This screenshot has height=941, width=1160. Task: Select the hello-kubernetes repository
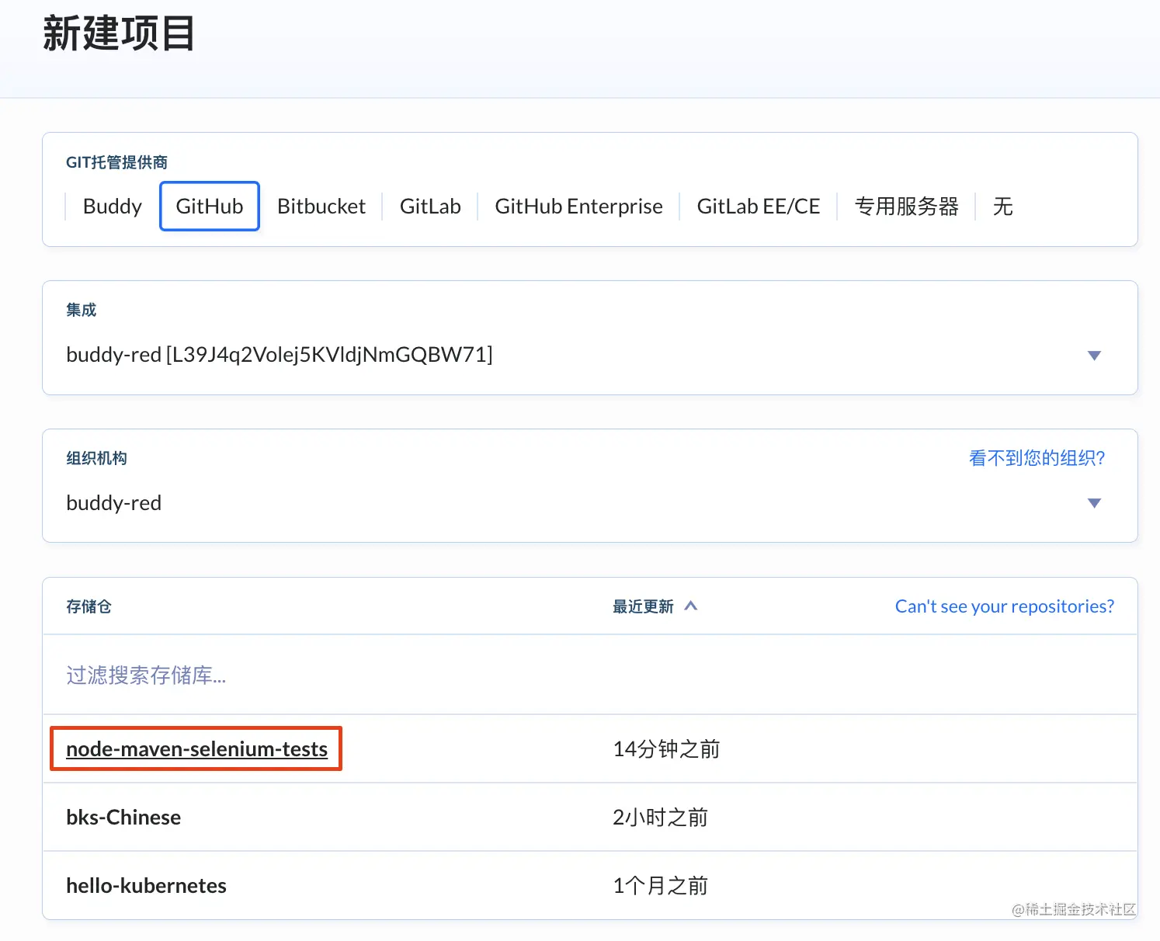[x=147, y=886]
